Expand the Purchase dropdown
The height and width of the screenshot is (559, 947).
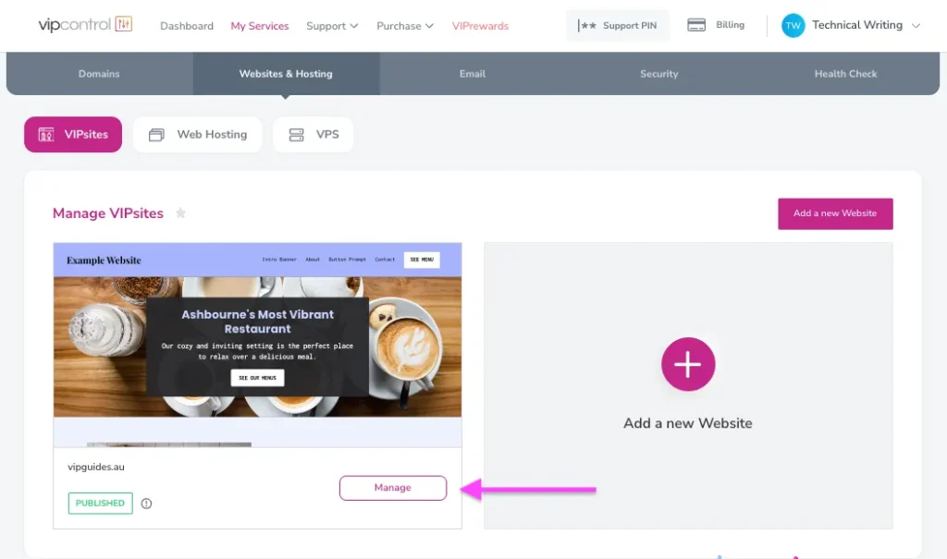pos(404,27)
